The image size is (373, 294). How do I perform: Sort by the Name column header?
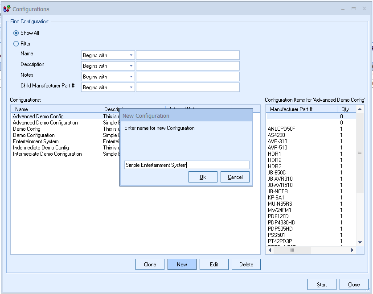[56, 109]
